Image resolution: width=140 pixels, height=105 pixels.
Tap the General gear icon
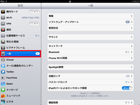(x=3, y=54)
